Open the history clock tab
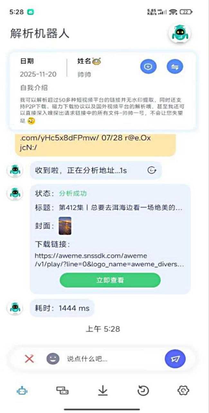Viewport: 209px width, 413px height. point(143,391)
